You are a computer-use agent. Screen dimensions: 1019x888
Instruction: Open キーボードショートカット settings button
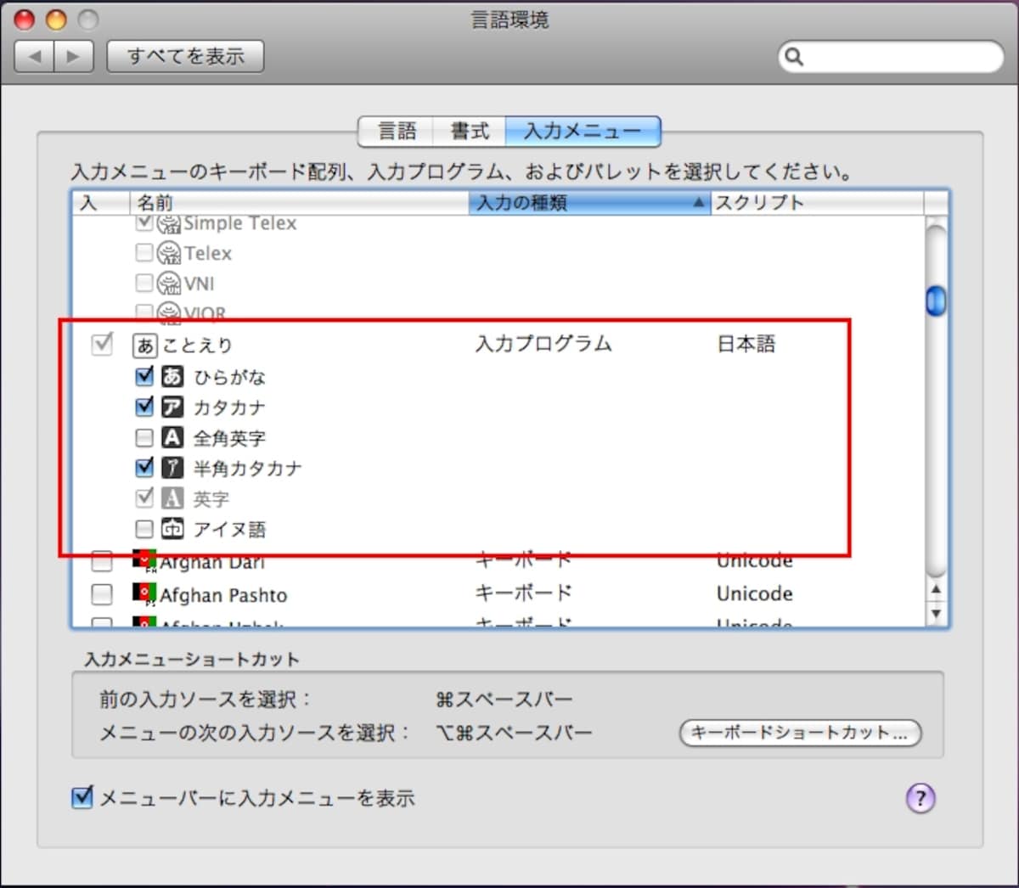[800, 733]
